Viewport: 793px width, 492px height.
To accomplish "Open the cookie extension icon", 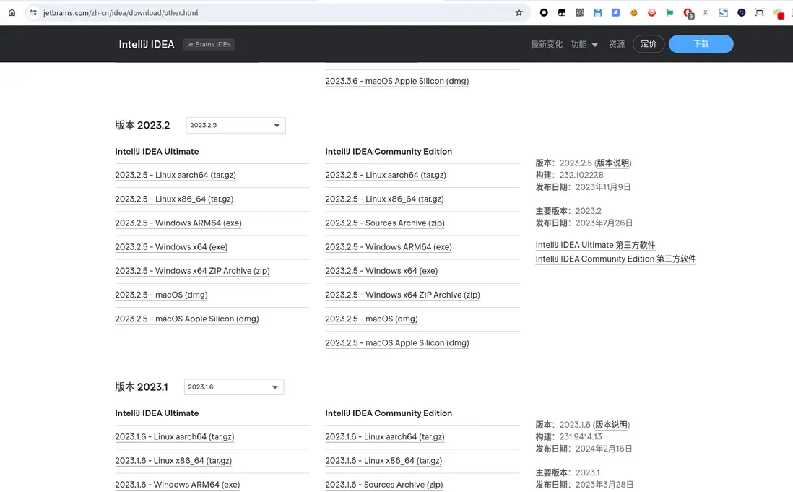I will (x=633, y=12).
